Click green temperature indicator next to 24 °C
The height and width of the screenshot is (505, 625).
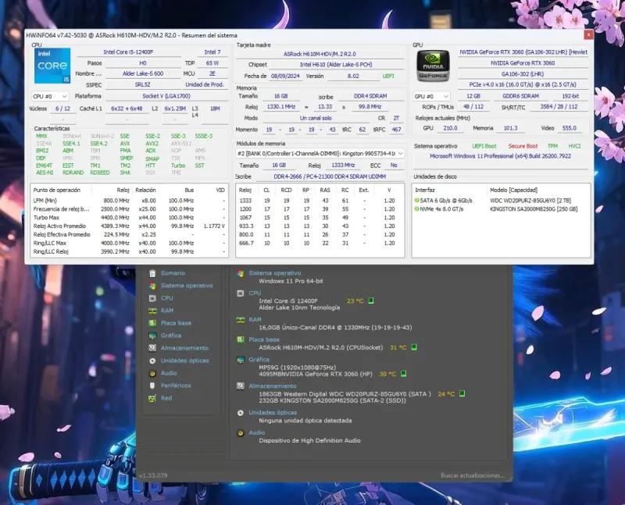[462, 393]
